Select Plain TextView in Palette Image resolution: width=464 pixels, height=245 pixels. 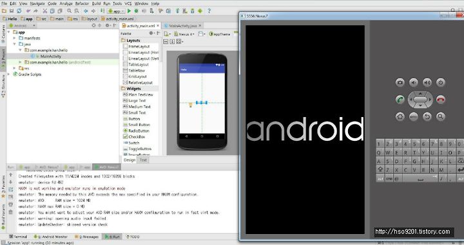pyautogui.click(x=138, y=95)
